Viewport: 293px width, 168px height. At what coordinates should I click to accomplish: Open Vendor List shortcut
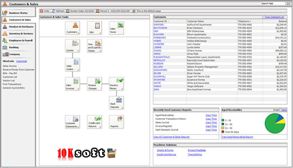pyautogui.click(x=9, y=81)
